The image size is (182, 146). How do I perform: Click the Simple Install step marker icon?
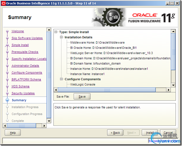(x=7, y=45)
